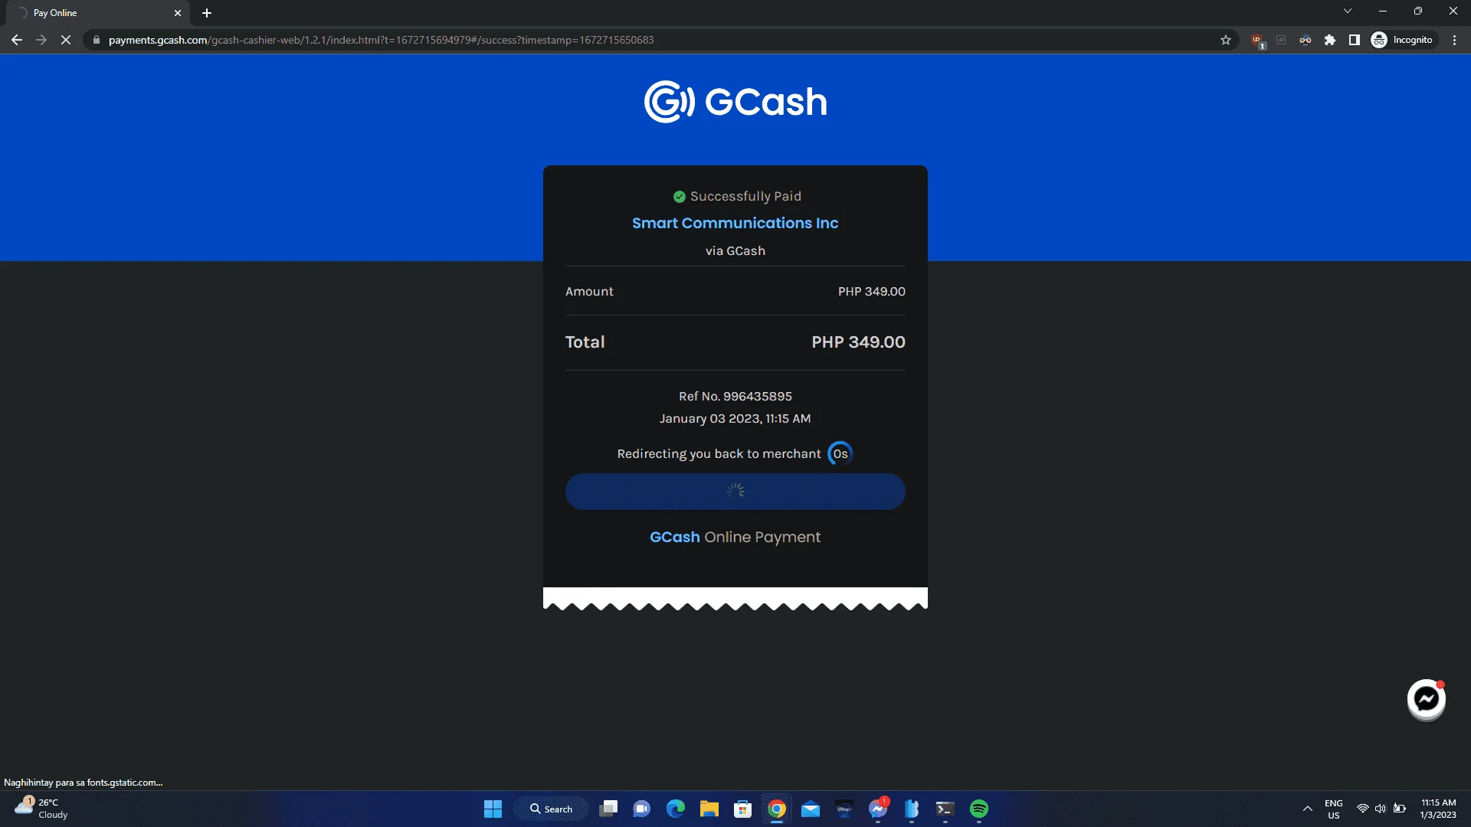
Task: Click the 'Redirecting you back to merchant' text
Action: pos(719,454)
